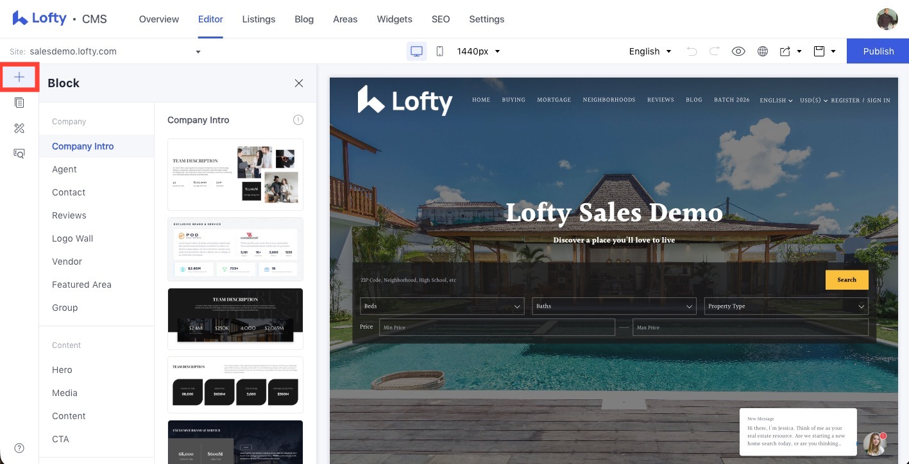Go to the Listings tab
This screenshot has height=464, width=909.
pos(259,19)
